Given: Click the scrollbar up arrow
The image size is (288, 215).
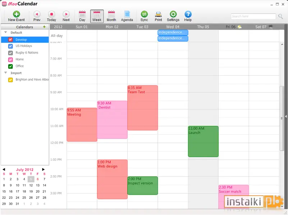Looking at the screenshot, I should coord(282,45).
